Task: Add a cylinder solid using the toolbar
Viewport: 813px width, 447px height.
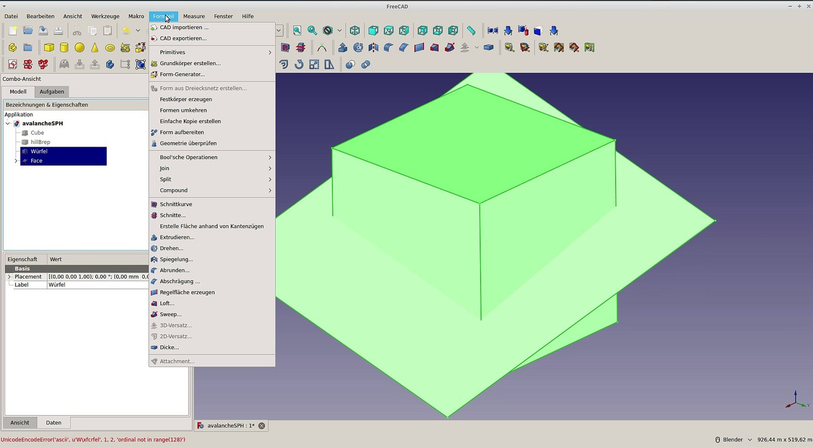Action: pyautogui.click(x=64, y=48)
